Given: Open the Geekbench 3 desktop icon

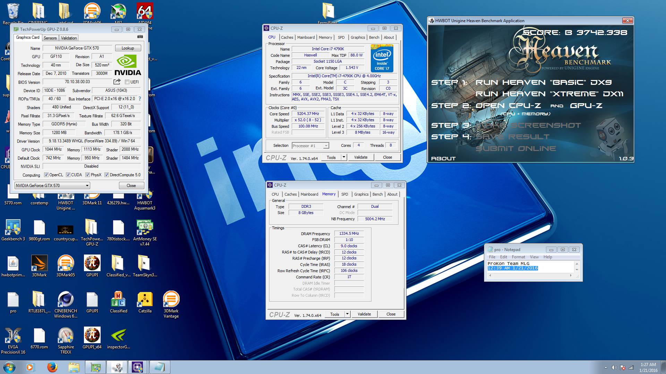Looking at the screenshot, I should tap(13, 230).
